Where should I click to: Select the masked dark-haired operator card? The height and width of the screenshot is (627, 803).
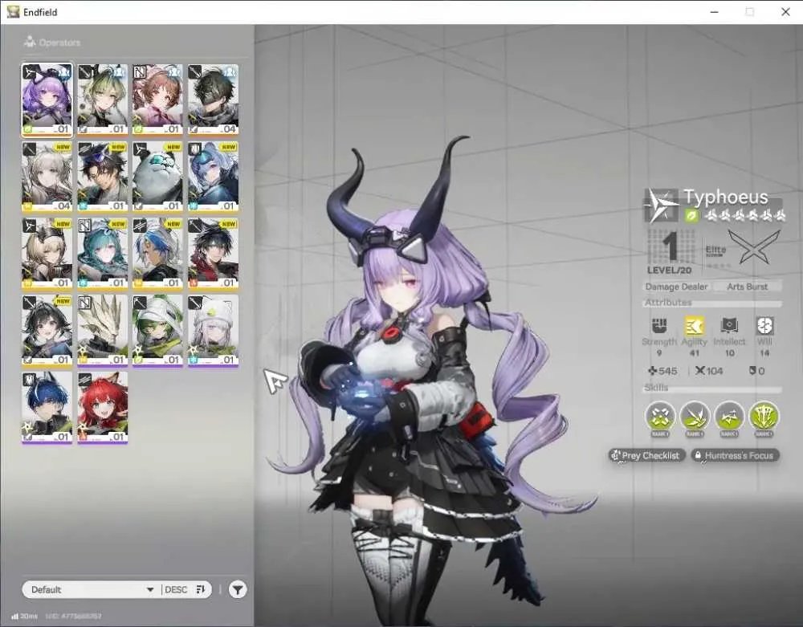click(x=213, y=100)
